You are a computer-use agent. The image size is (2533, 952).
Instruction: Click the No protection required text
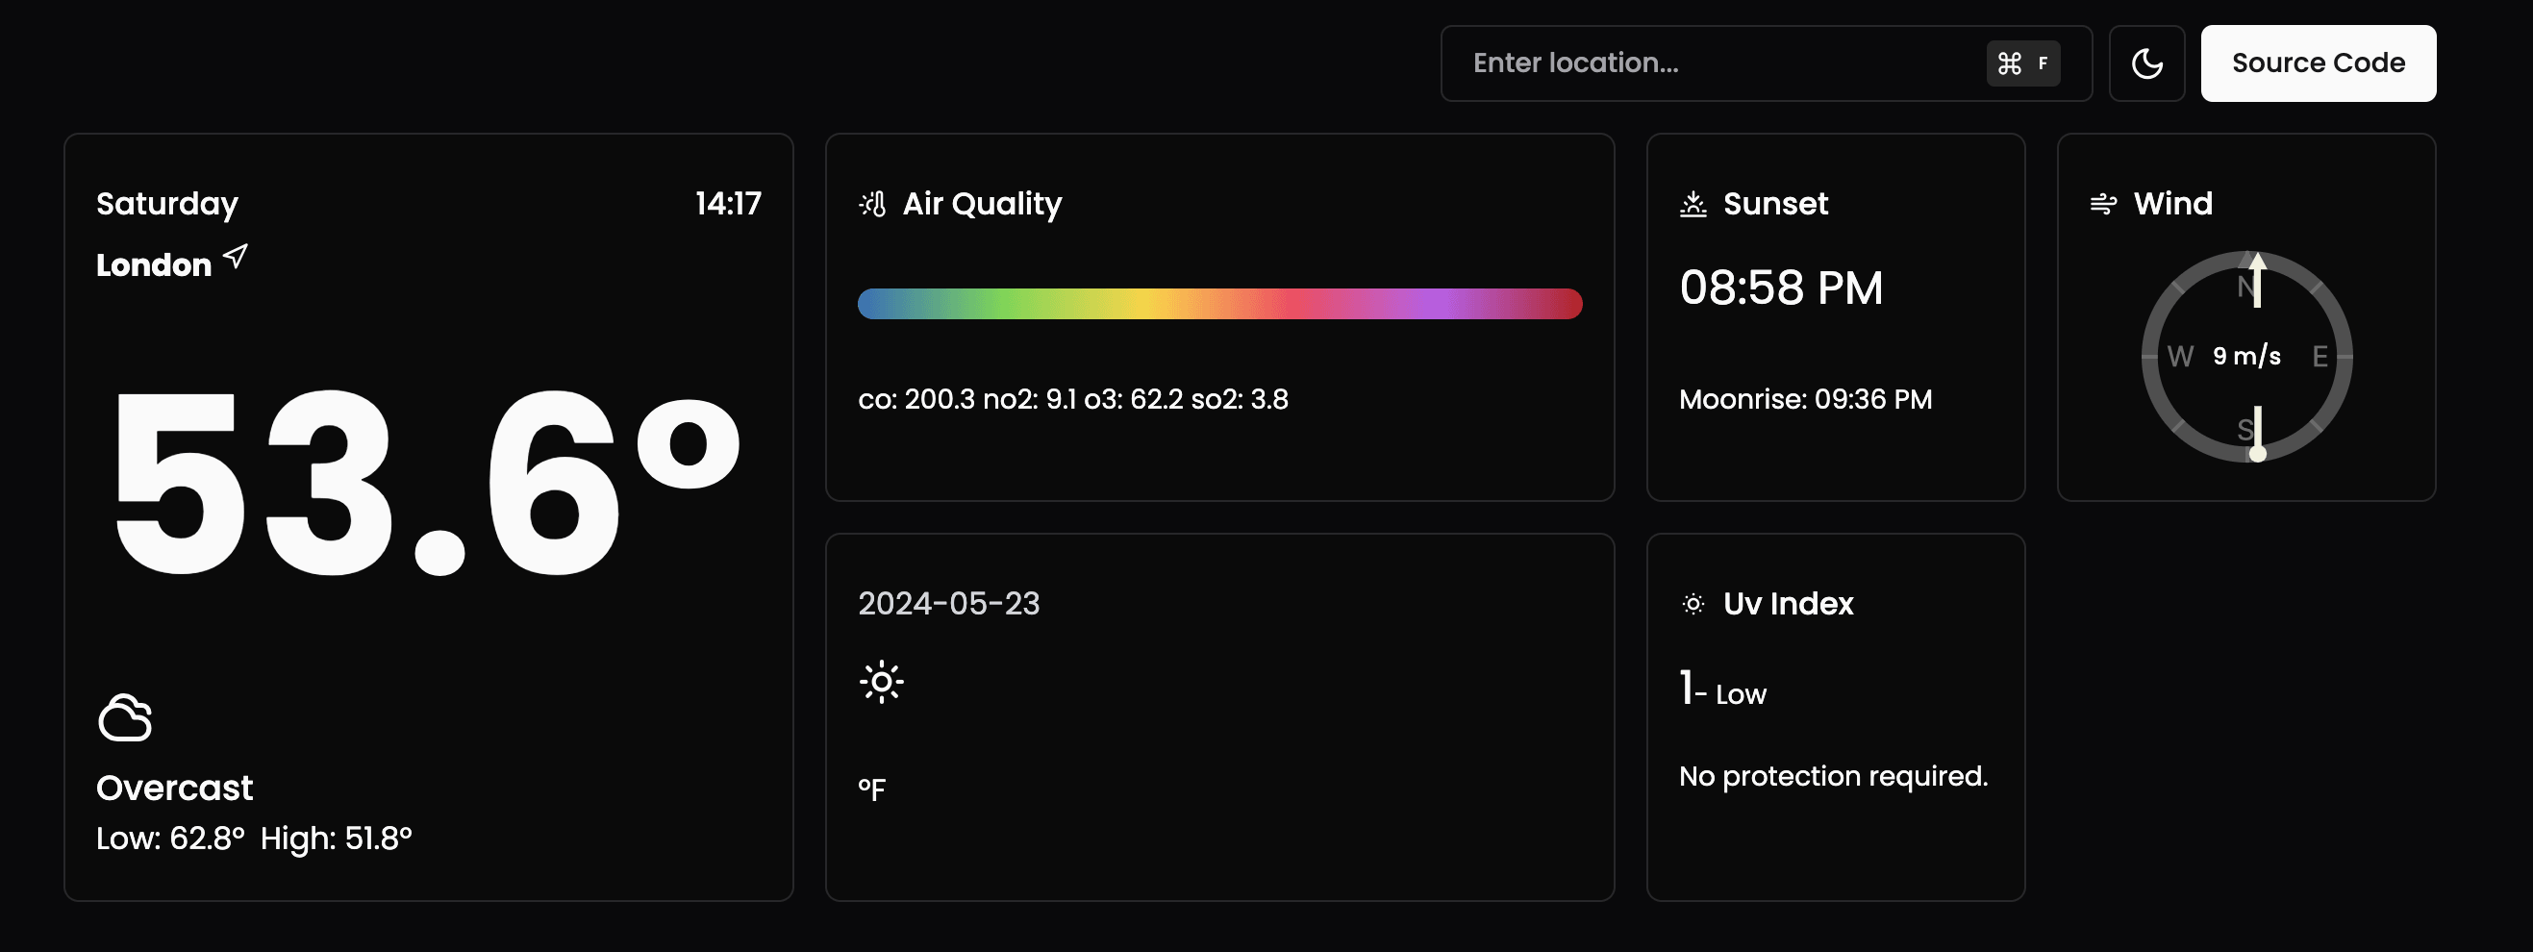tap(1833, 777)
